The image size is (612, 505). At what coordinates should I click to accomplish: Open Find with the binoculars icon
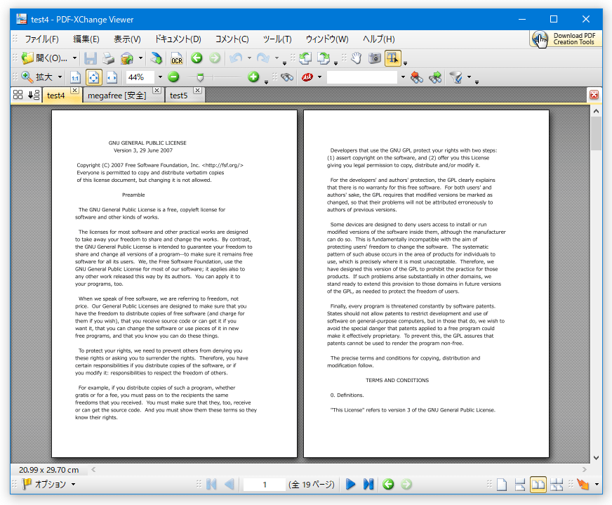click(287, 77)
